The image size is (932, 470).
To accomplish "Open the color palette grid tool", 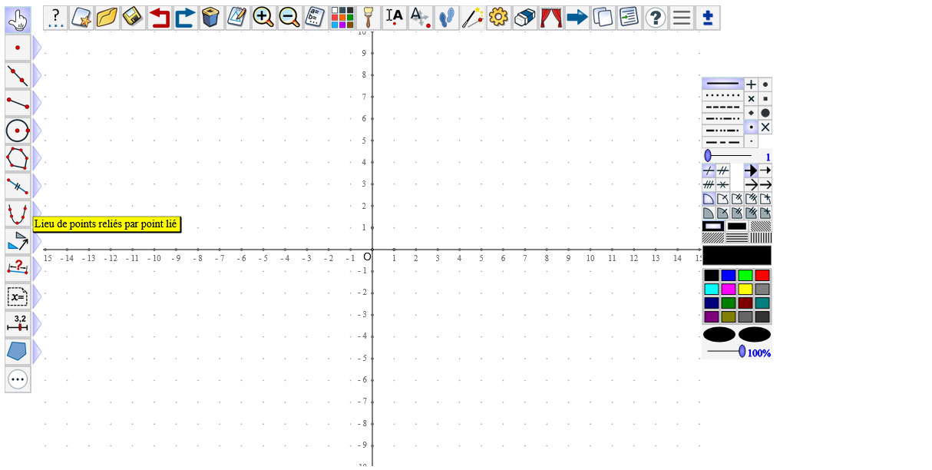I will coord(342,18).
